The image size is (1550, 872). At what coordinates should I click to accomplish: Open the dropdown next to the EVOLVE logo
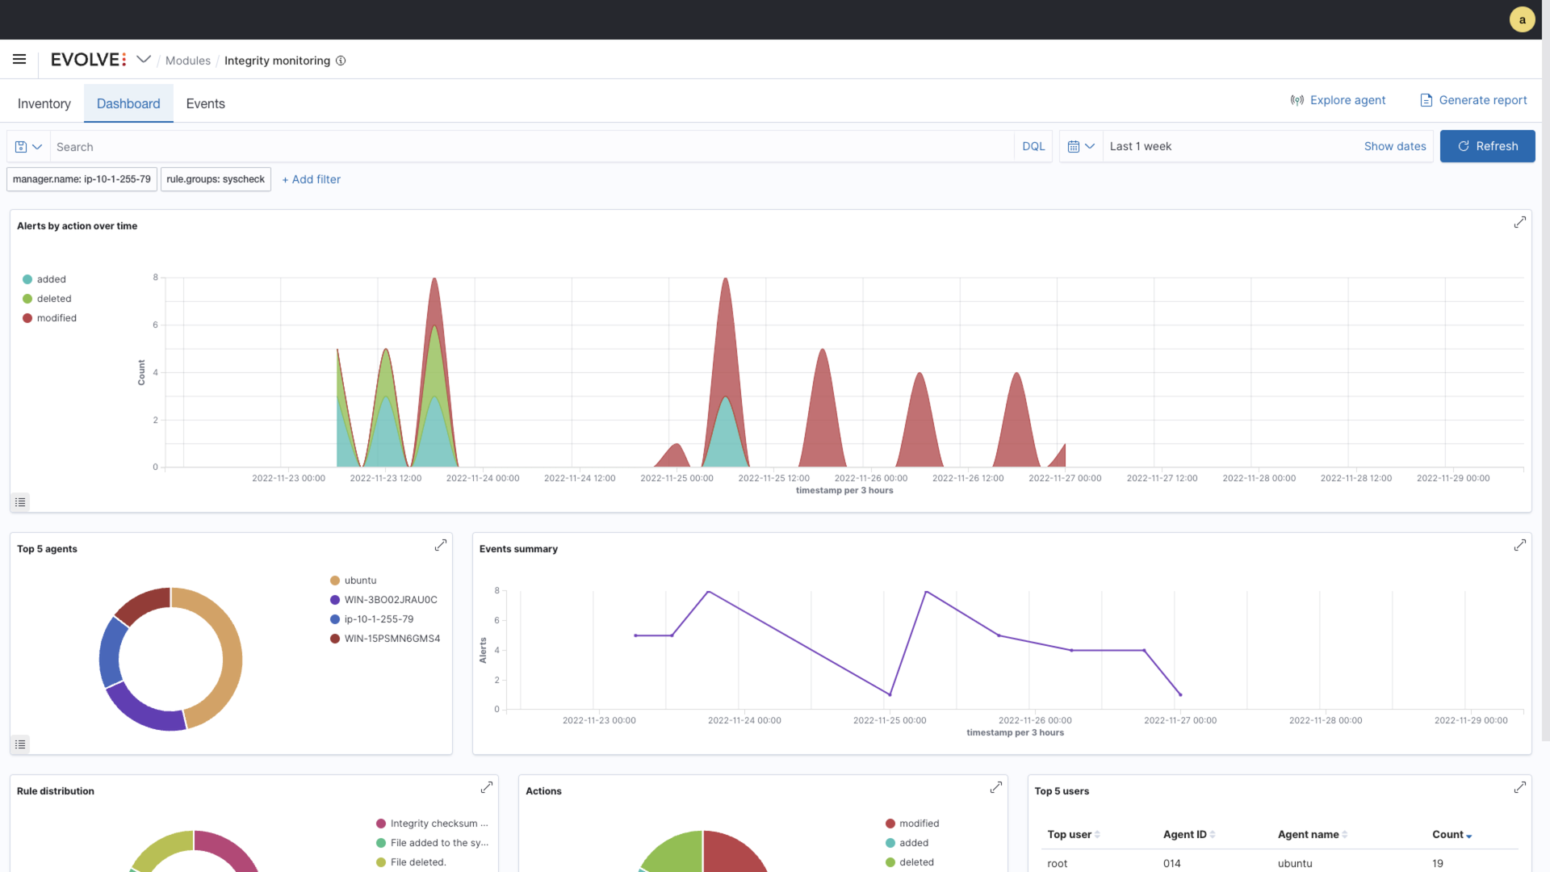coord(144,59)
